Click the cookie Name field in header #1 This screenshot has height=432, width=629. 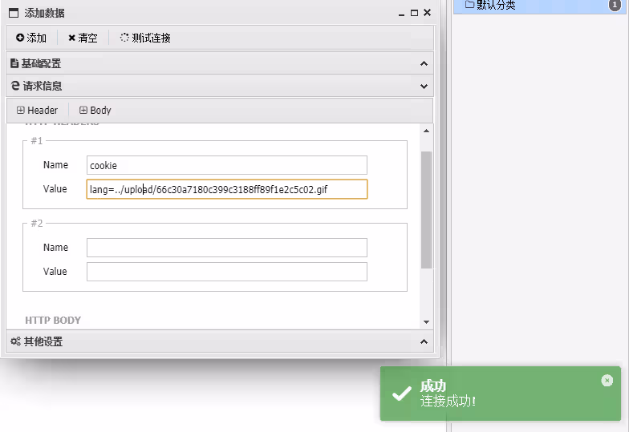click(226, 165)
